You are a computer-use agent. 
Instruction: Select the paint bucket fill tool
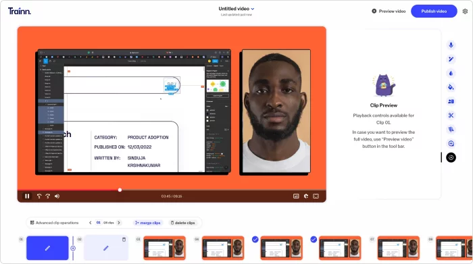451,87
